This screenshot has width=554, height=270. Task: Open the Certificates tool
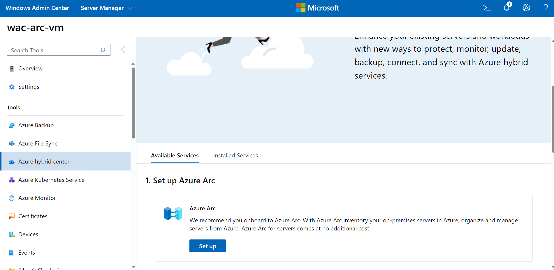point(66,216)
